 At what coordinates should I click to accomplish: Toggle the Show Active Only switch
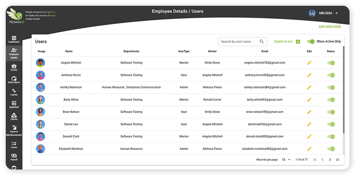311,41
